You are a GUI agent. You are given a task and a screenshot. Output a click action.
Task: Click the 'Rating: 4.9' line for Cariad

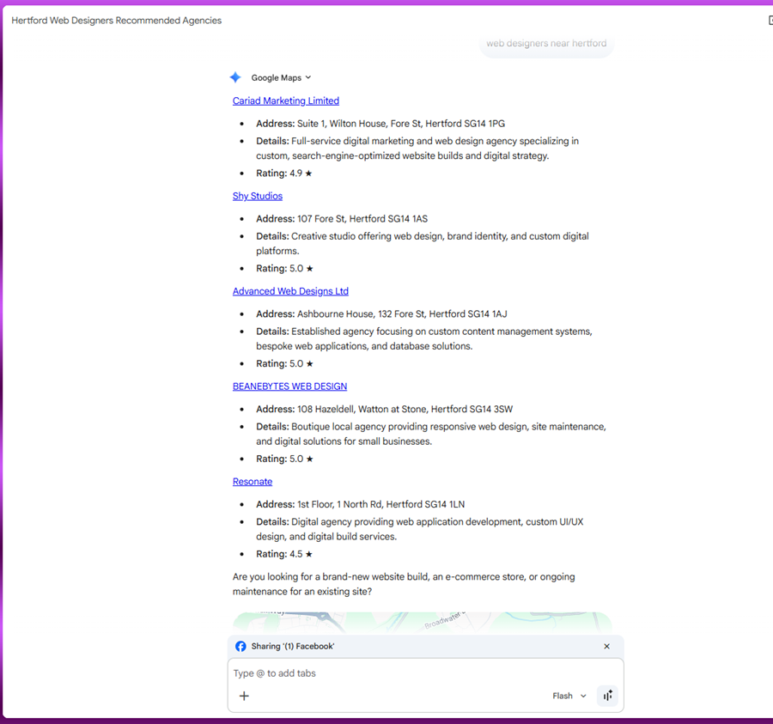[284, 173]
